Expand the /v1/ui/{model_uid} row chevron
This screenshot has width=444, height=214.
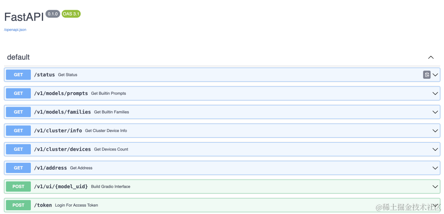pos(435,187)
